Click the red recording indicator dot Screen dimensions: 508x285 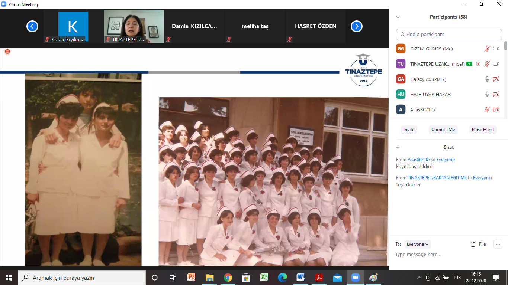point(7,52)
